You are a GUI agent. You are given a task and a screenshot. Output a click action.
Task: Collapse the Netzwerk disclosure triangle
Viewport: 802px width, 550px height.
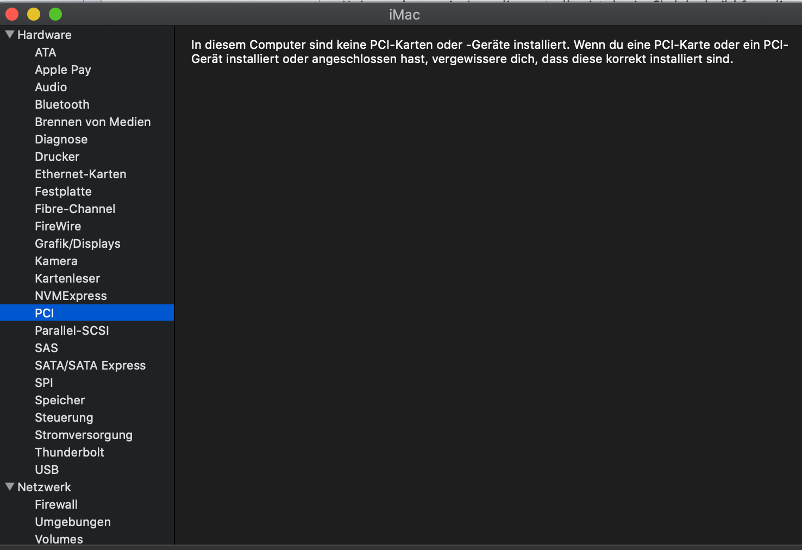(x=10, y=487)
